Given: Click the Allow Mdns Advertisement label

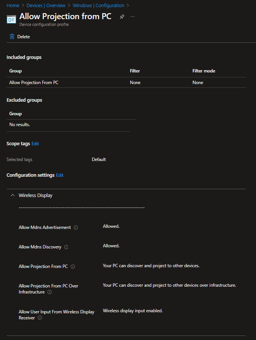Looking at the screenshot, I should (x=45, y=227).
